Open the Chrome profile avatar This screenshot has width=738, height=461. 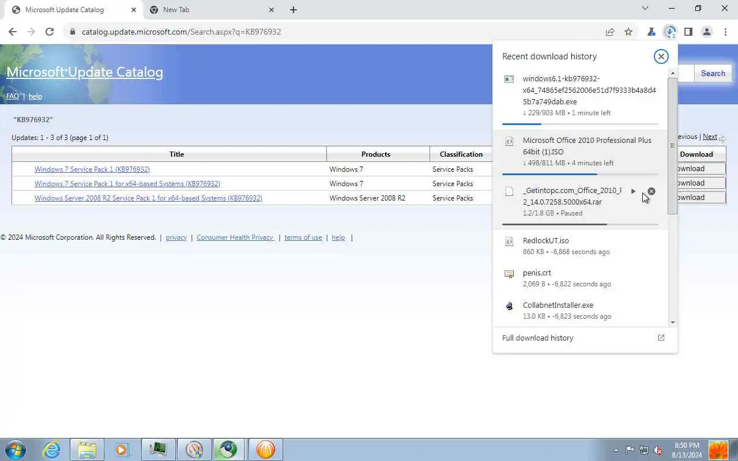click(x=707, y=32)
